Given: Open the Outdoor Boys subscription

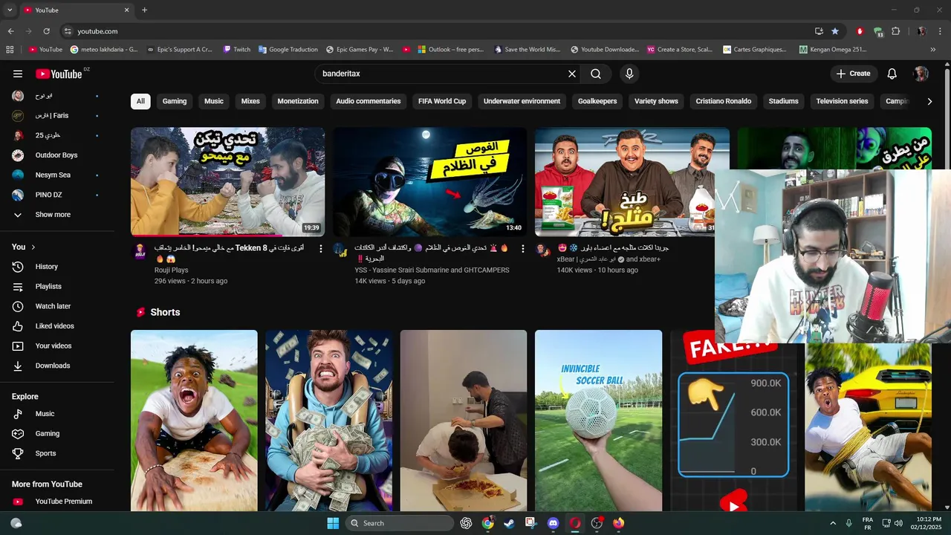Looking at the screenshot, I should pyautogui.click(x=57, y=155).
